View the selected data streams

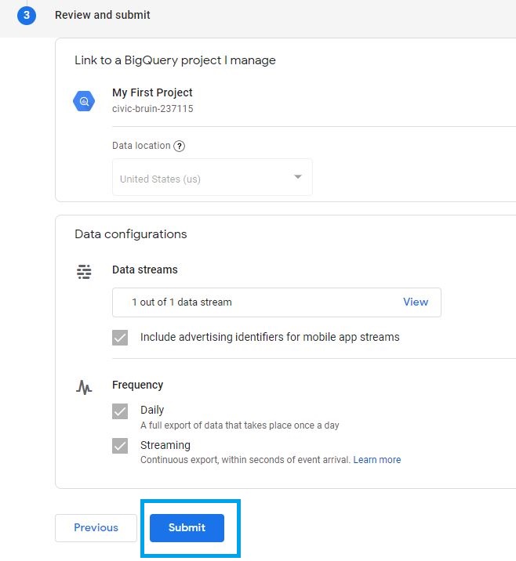click(x=416, y=302)
